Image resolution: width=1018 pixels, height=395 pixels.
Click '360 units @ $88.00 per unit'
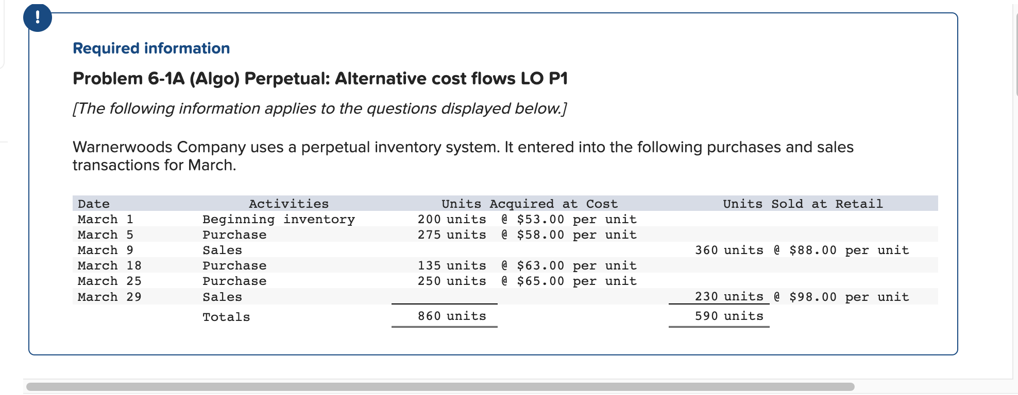tap(802, 250)
